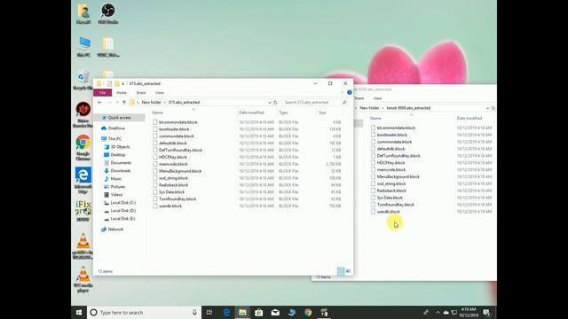Select bootloader.block in front window

pos(174,129)
